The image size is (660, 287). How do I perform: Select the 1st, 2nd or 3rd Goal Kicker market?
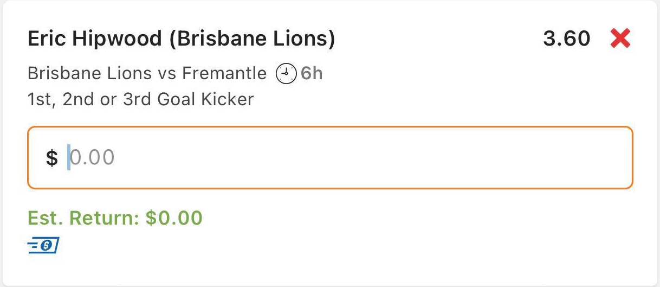point(140,99)
